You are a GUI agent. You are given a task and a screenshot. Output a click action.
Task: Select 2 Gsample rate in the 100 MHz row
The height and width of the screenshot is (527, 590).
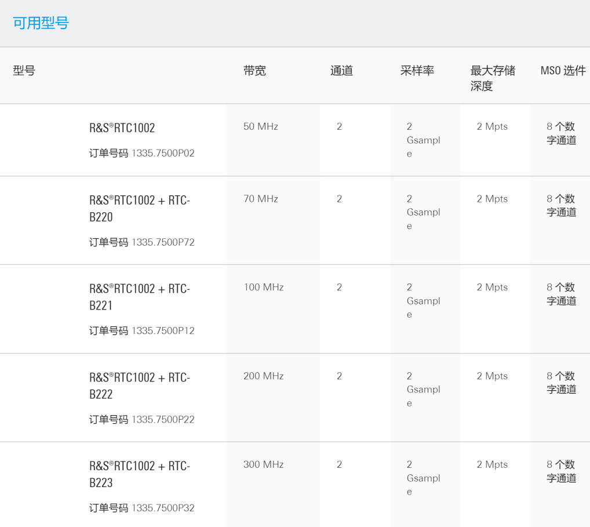point(423,301)
